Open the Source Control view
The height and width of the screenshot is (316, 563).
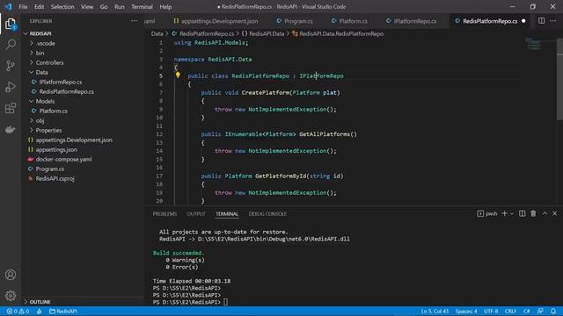coord(11,66)
